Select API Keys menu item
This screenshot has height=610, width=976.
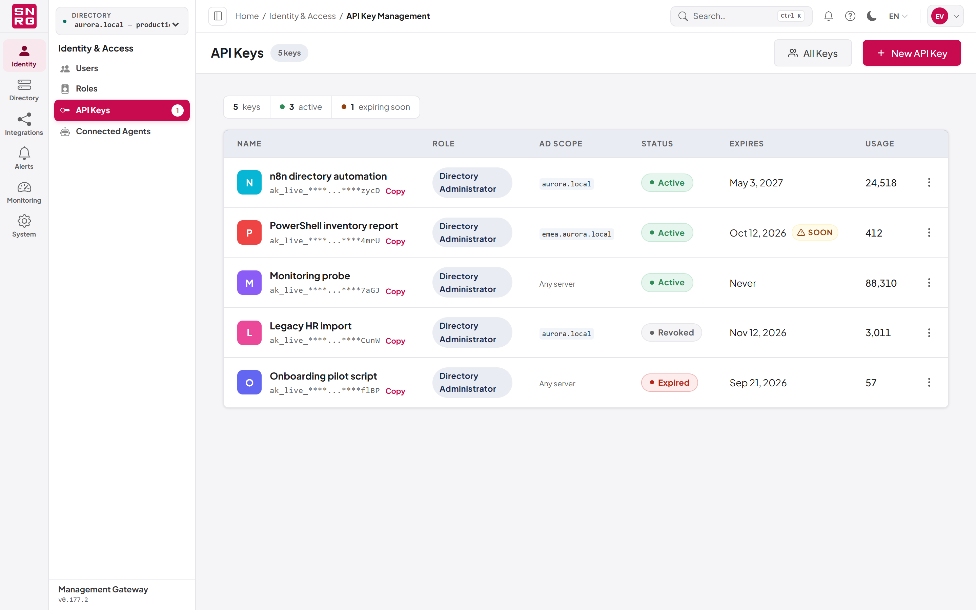pos(122,110)
